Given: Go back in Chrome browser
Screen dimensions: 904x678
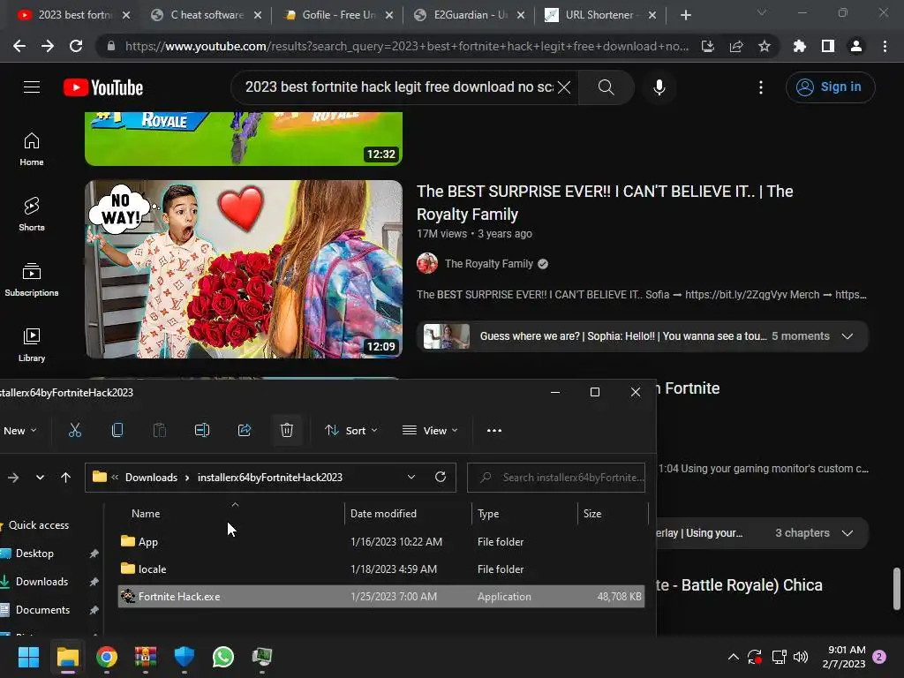Looking at the screenshot, I should 19,46.
